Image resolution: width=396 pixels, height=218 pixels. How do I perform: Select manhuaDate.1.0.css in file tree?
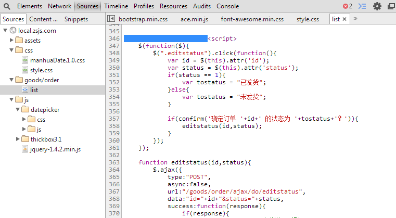57,60
